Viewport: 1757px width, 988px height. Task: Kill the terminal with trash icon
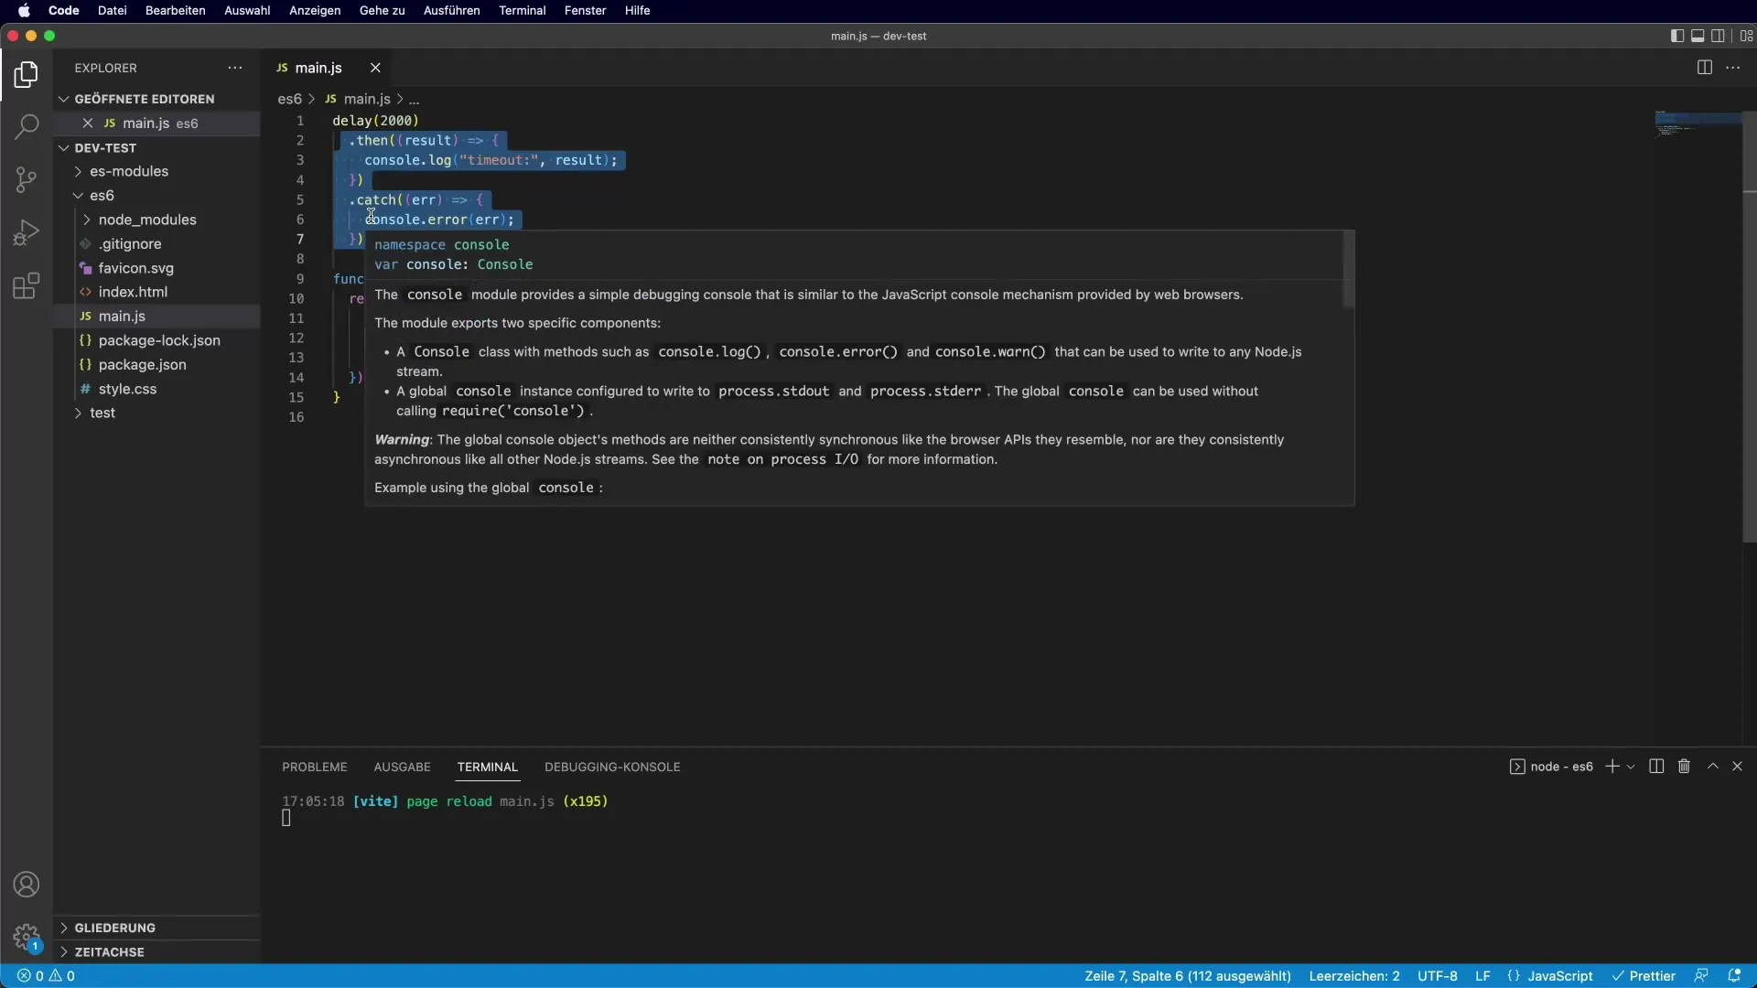point(1684,767)
